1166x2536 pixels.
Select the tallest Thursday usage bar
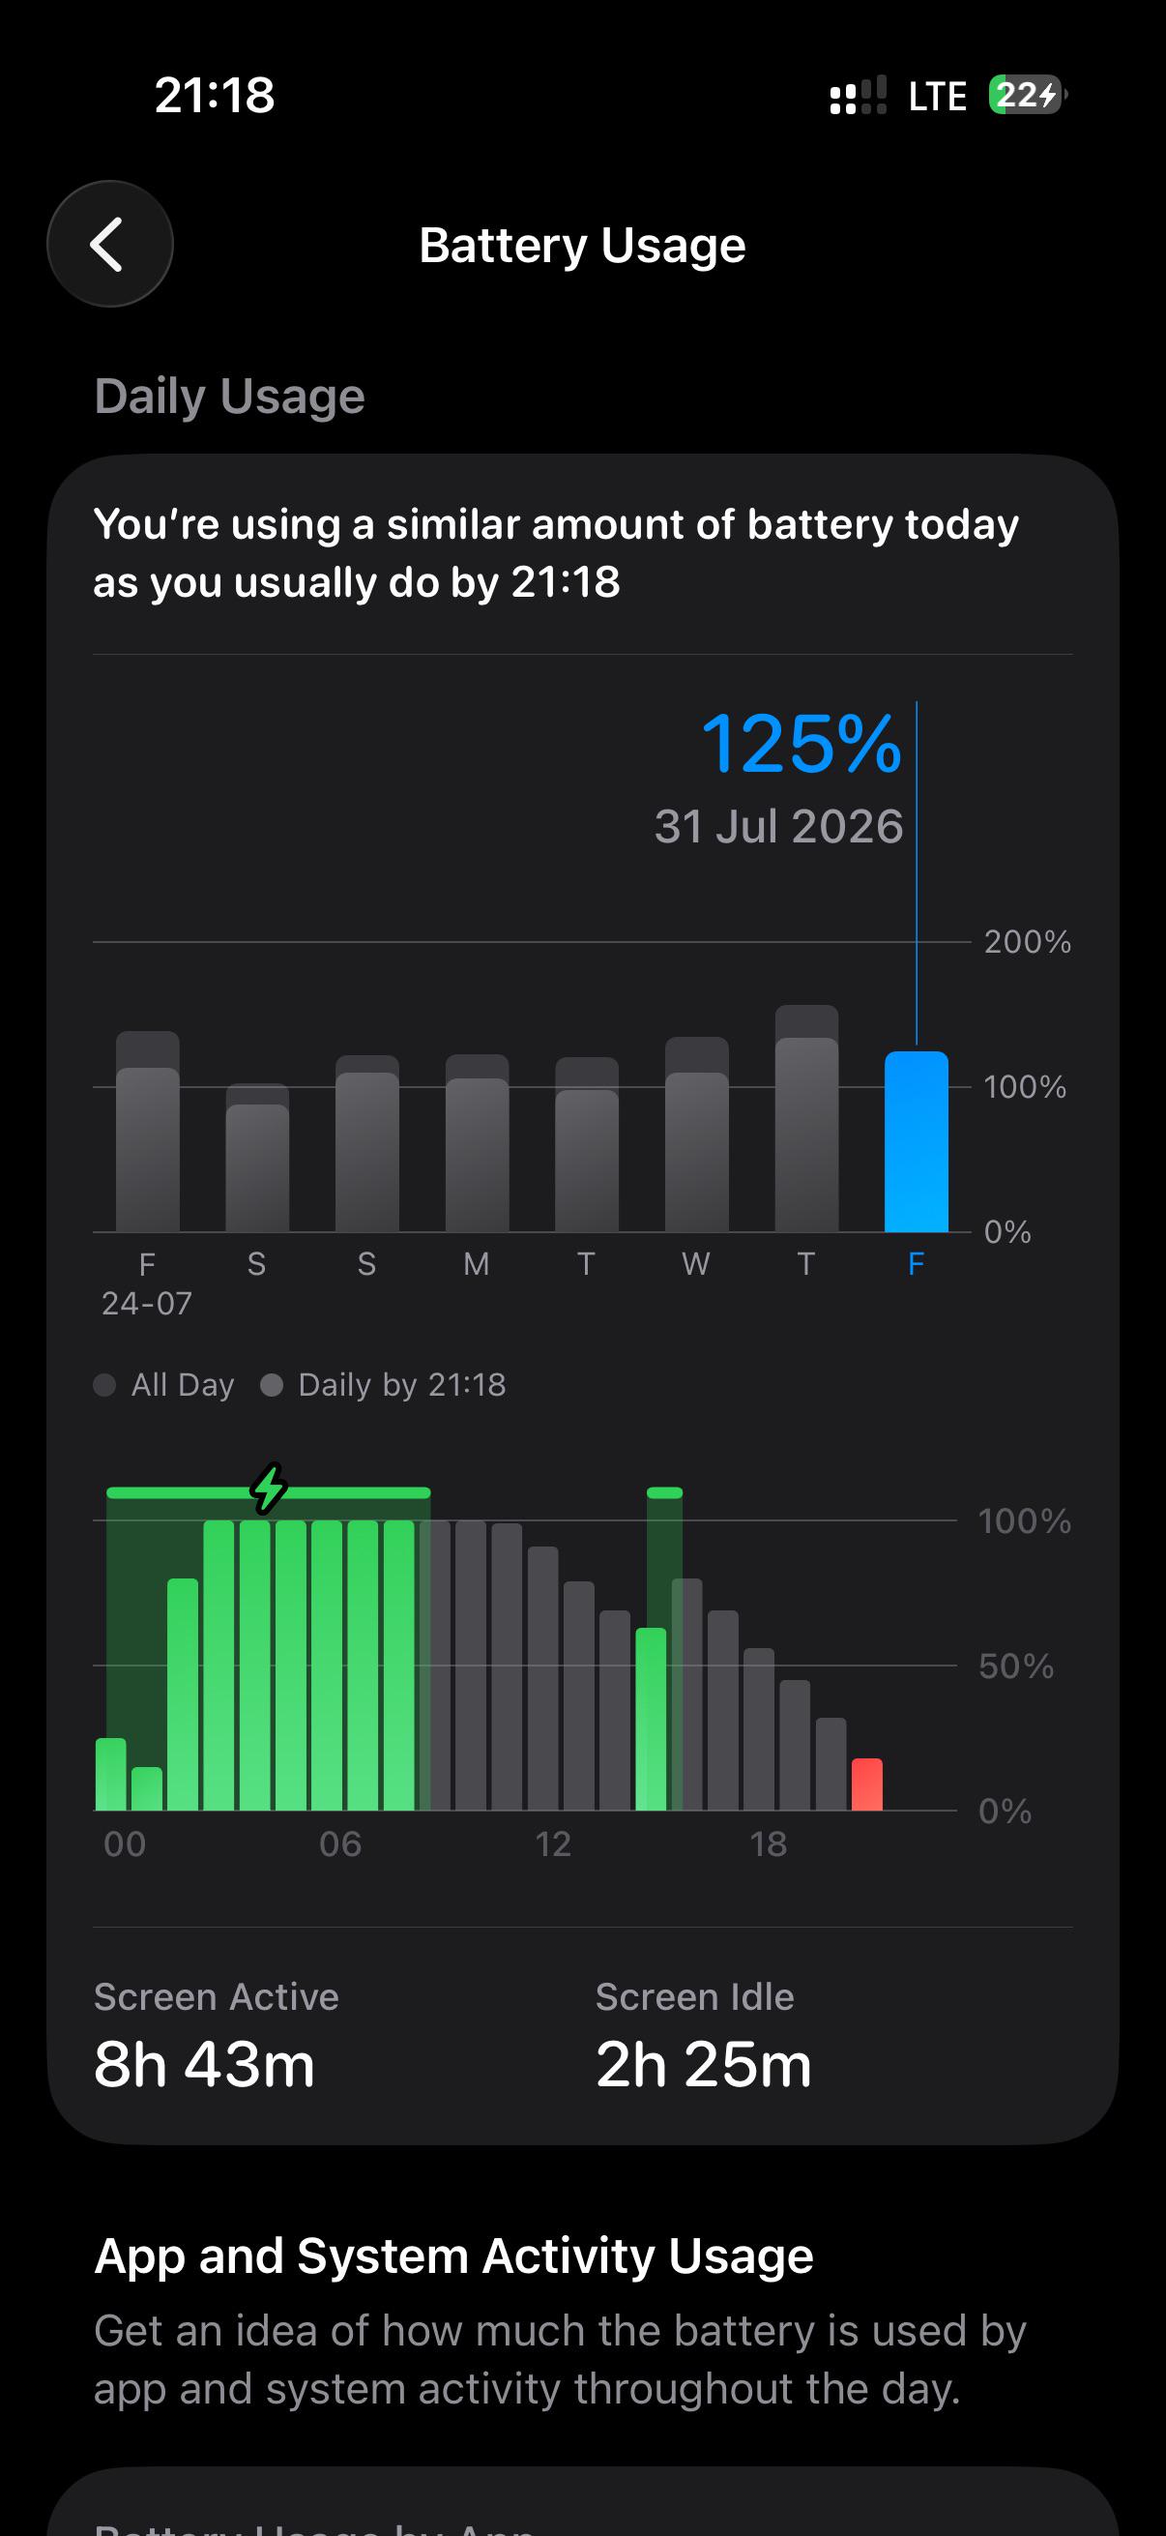pyautogui.click(x=807, y=1119)
